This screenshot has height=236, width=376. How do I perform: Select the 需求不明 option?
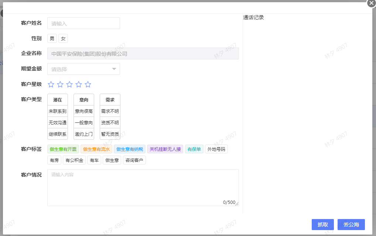(110, 111)
